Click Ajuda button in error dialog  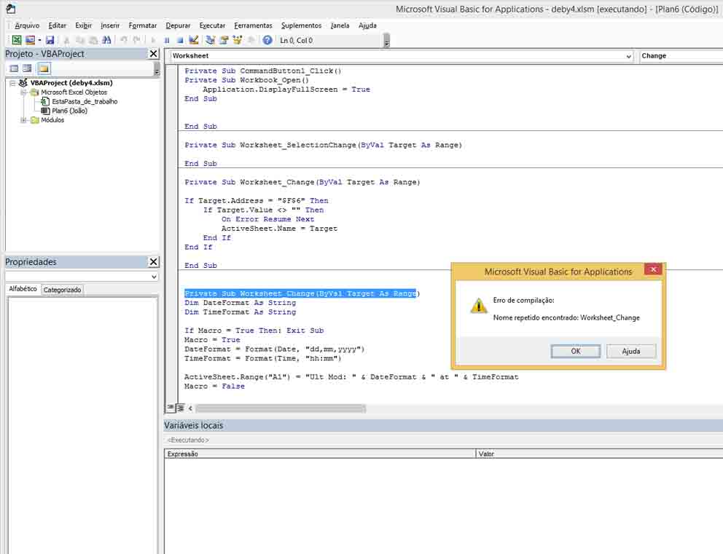(630, 351)
